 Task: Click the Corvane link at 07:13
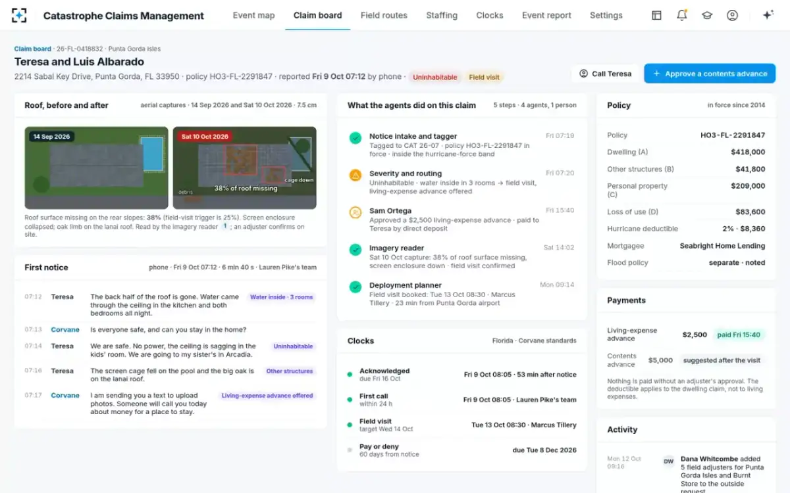[65, 330]
